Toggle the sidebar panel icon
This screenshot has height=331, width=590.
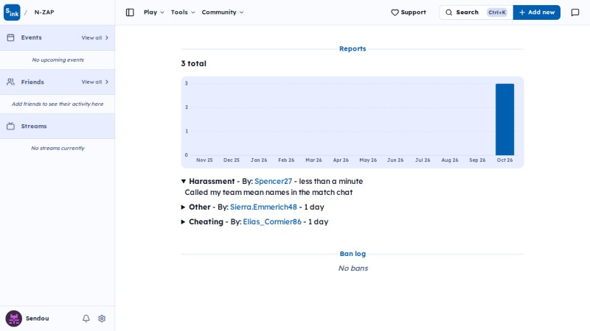130,13
